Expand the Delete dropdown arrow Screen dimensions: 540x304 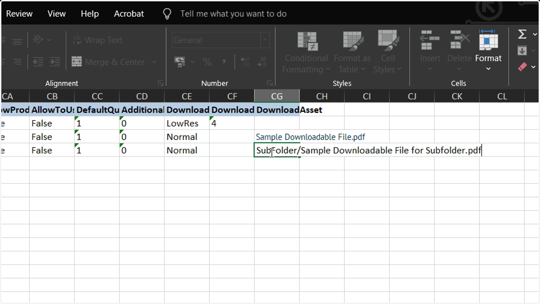point(459,69)
